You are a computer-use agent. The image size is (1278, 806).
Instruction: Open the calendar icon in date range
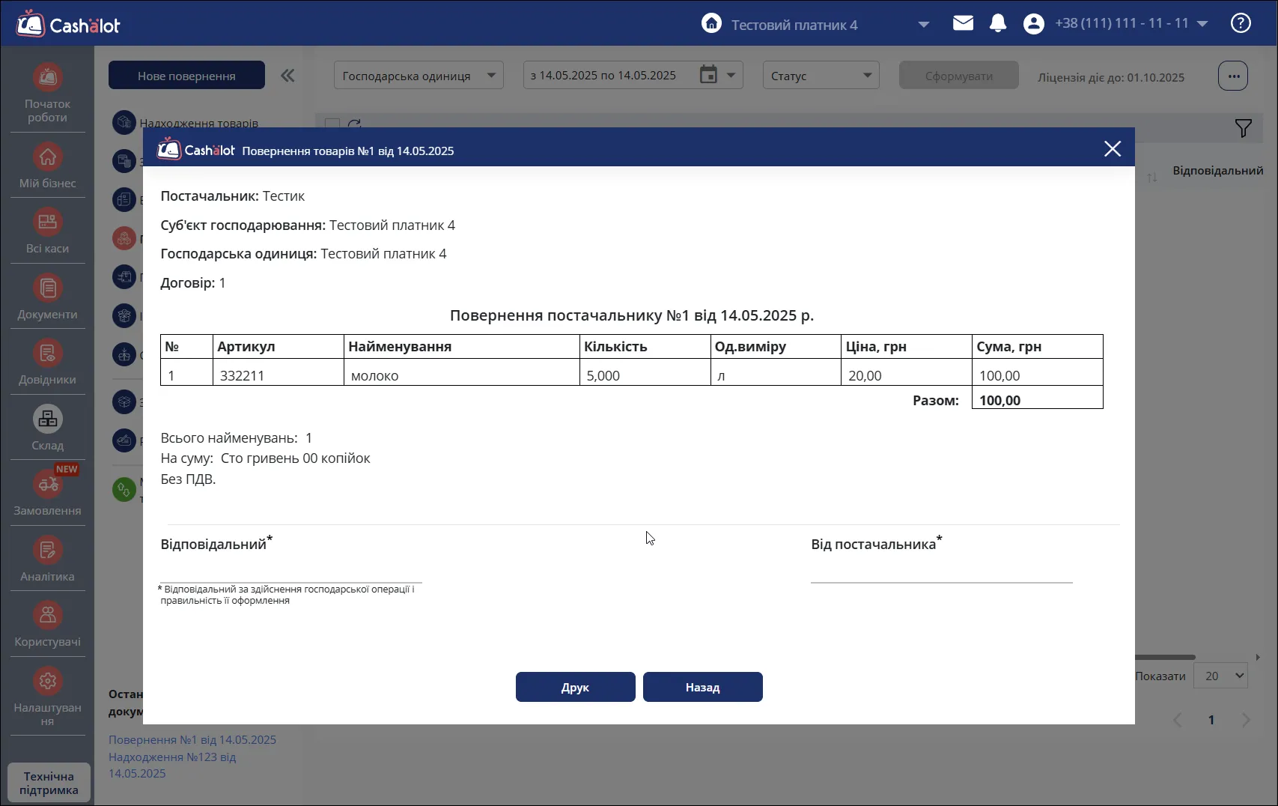point(708,75)
